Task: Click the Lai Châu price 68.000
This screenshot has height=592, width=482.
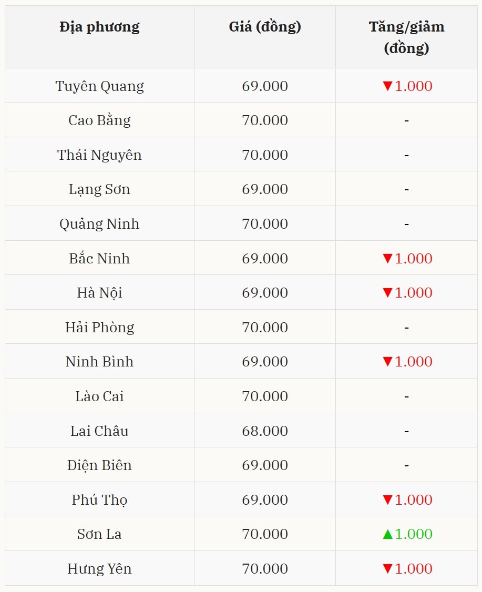Action: 265,431
